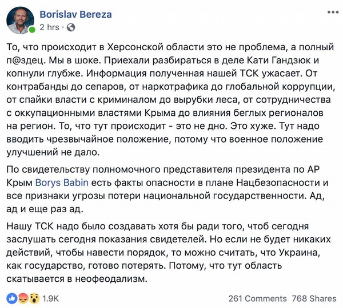The width and height of the screenshot is (343, 308).
Task: Open the Borislav Bereza profile name link
Action: (x=75, y=14)
